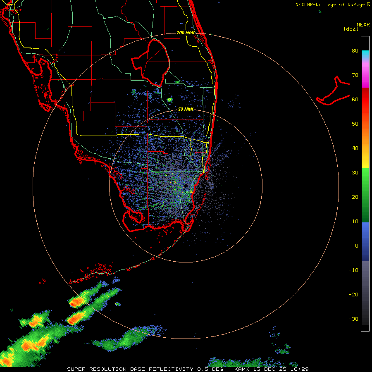This screenshot has height=372, width=372.
Task: Click the SUPER-RESOLUTION BASE REFLECTIVITY caption
Action: [130, 369]
